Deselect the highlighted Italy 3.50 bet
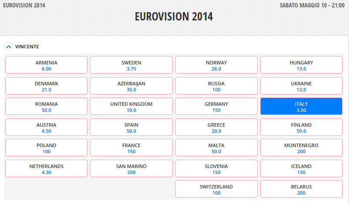Image resolution: width=349 pixels, height=205 pixels. coord(301,107)
